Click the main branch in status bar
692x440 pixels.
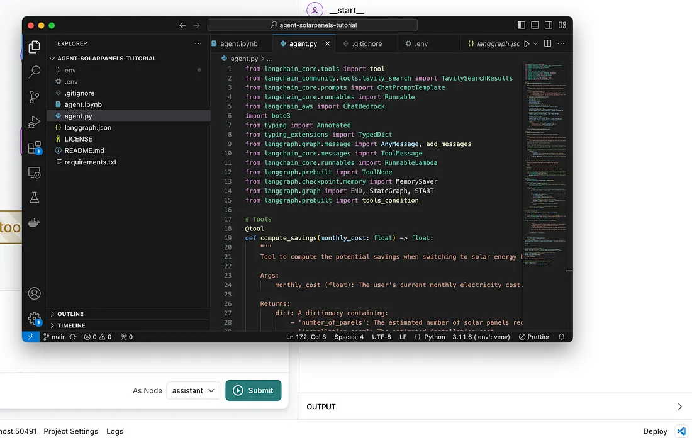[55, 337]
